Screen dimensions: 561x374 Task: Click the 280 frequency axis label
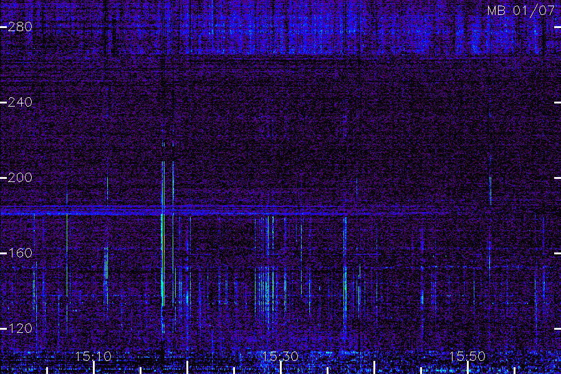[x=20, y=27]
